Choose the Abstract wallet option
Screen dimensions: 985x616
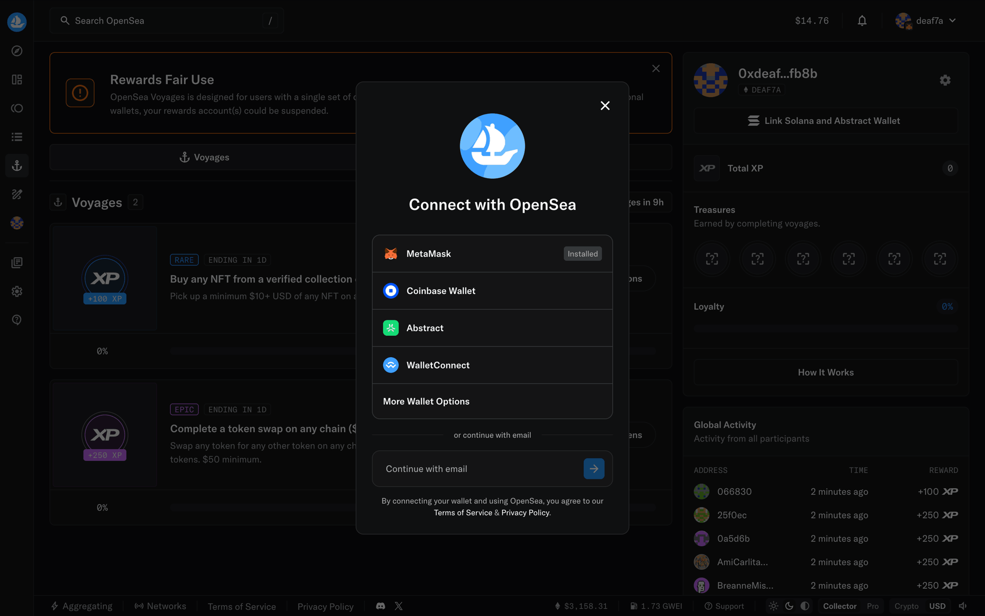click(493, 328)
